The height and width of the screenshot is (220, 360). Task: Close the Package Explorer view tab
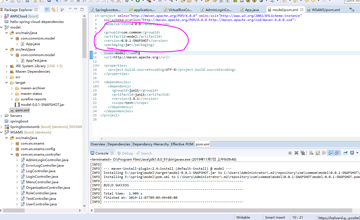(x=36, y=9)
